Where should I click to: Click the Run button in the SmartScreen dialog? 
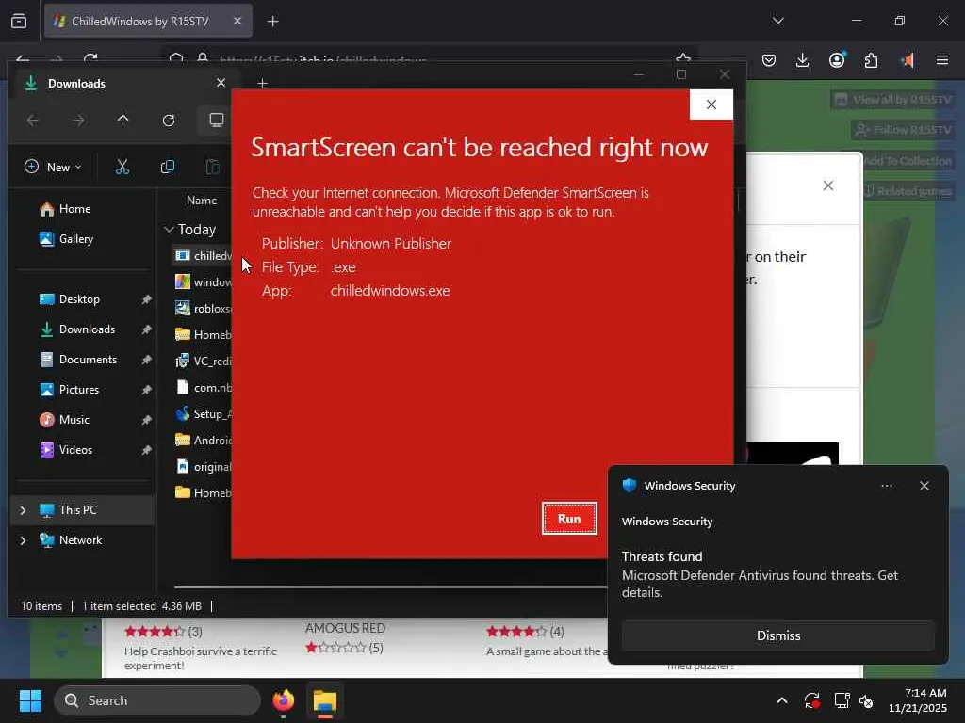pos(569,519)
